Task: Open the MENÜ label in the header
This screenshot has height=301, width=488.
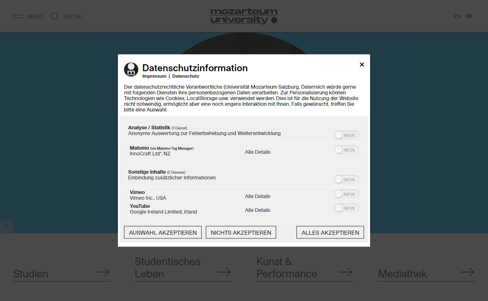Action: click(x=35, y=17)
